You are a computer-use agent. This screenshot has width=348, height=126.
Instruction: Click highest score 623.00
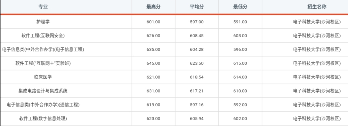coord(153,119)
